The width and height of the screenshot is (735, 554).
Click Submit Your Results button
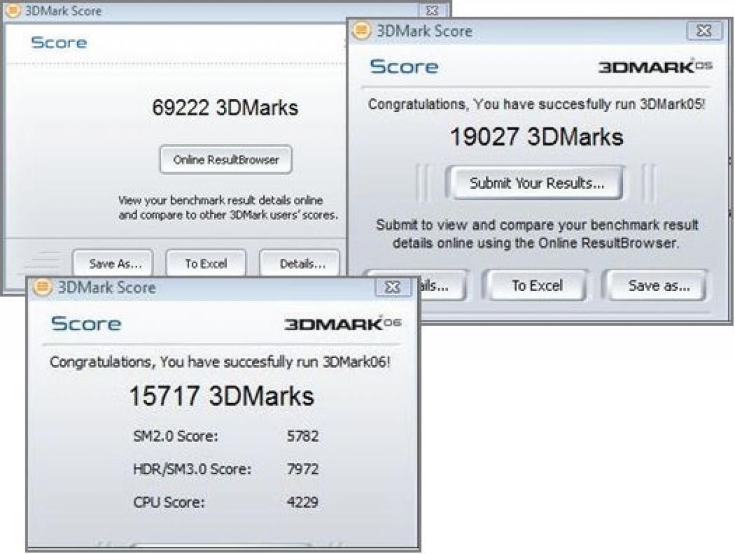pos(536,183)
